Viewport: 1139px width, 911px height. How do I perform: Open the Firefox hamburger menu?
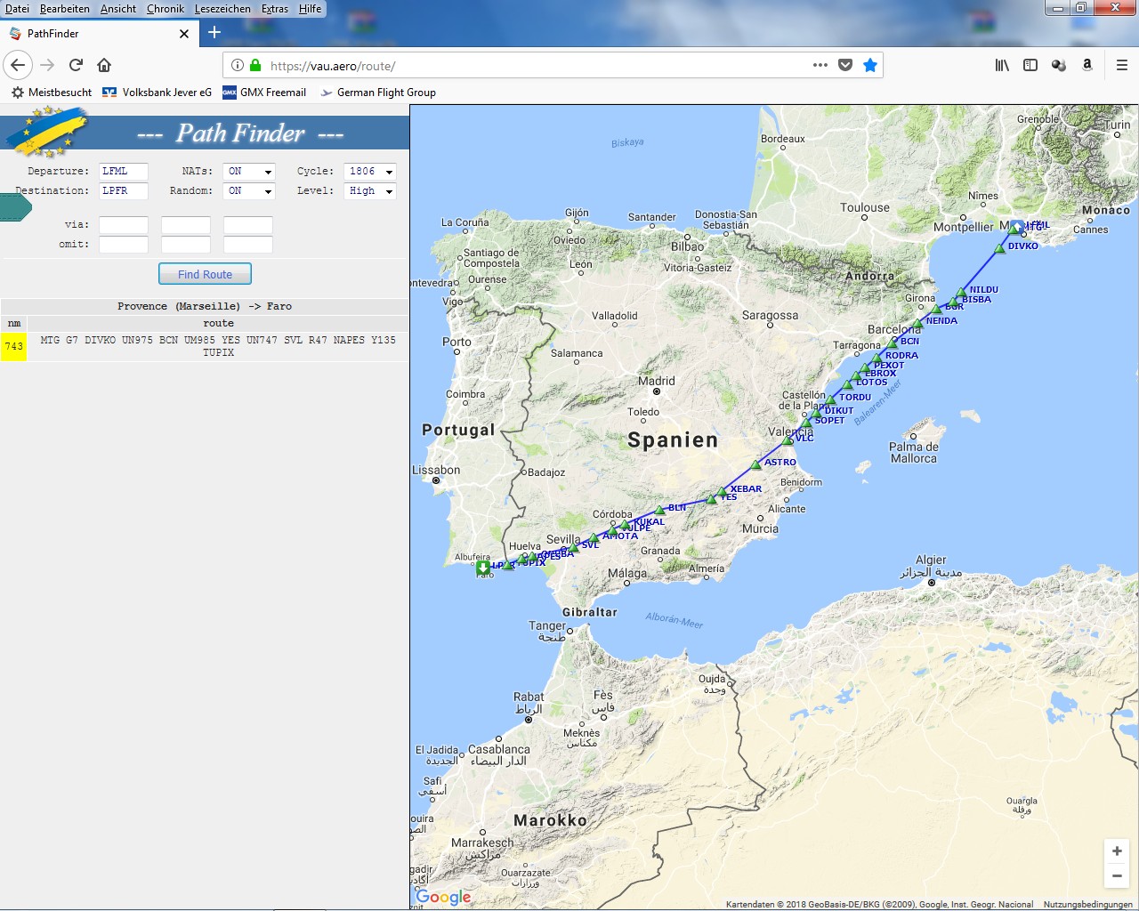tap(1121, 65)
